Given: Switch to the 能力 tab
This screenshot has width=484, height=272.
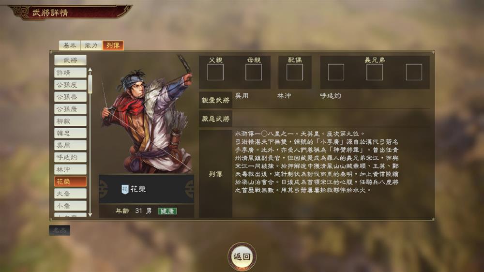Looking at the screenshot, I should point(91,45).
